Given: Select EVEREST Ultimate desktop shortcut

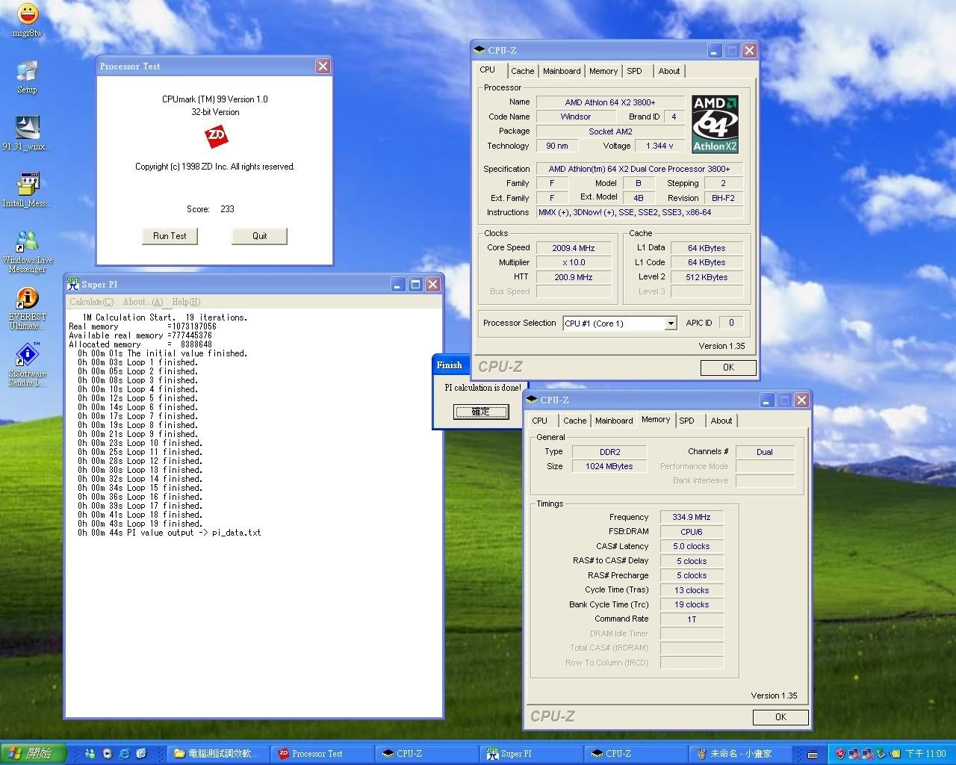Looking at the screenshot, I should tap(27, 308).
